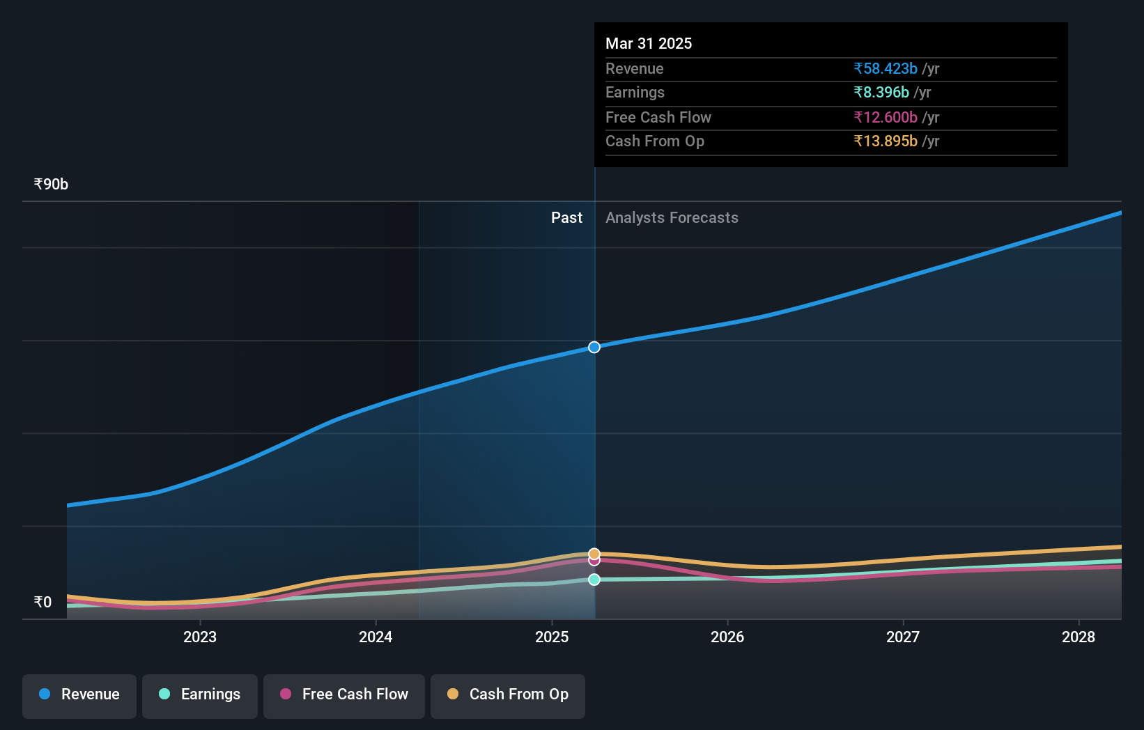This screenshot has height=730, width=1144.
Task: Click the Cash From Op label in tooltip
Action: (x=655, y=141)
